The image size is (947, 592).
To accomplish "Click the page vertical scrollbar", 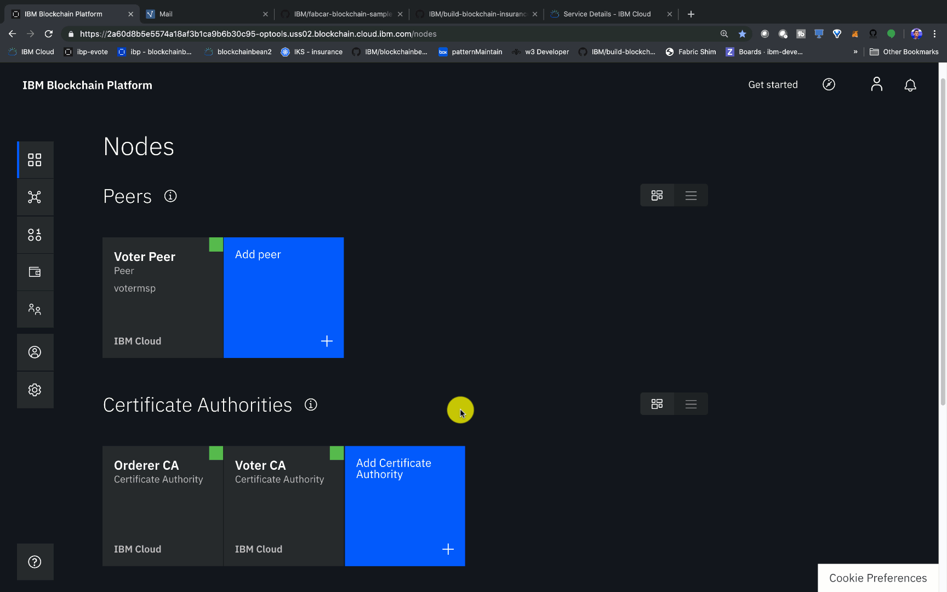I will click(x=943, y=241).
